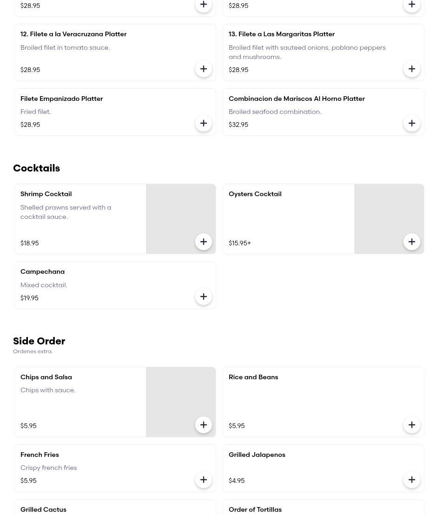Open Order of Tortillas item details
This screenshot has height=515, width=437.
[323, 508]
